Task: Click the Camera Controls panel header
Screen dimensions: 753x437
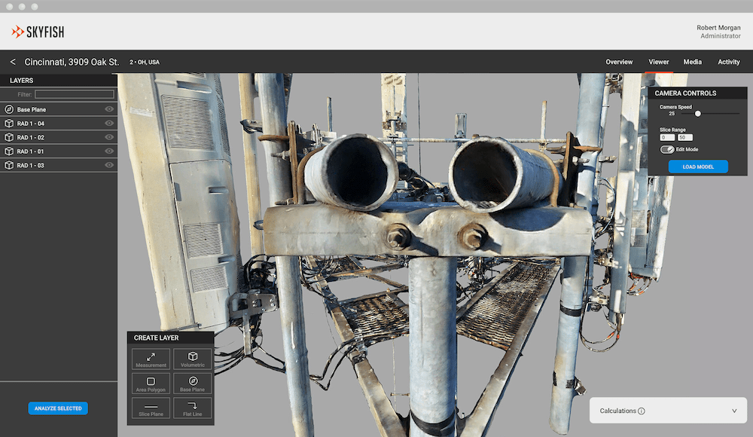Action: click(697, 93)
